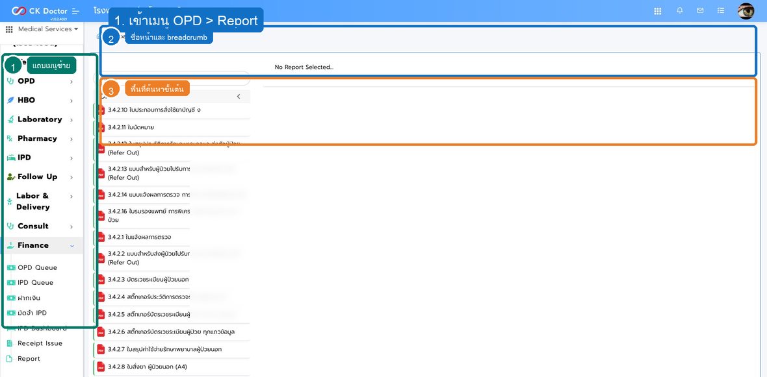This screenshot has height=377, width=767.
Task: Click the PDF icon of report 3.4.2.14
Action: pyautogui.click(x=101, y=195)
